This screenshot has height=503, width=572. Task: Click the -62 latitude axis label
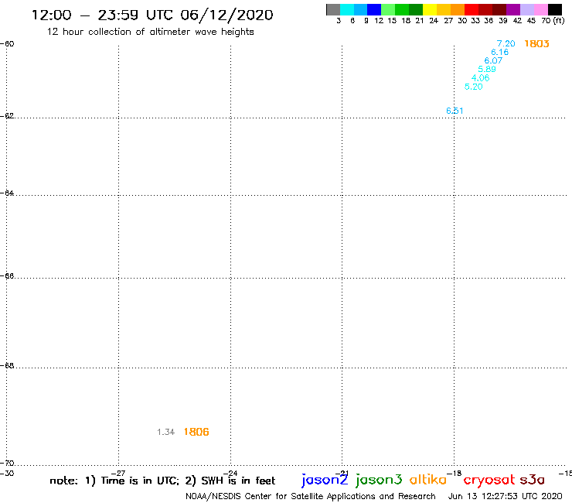[7, 116]
